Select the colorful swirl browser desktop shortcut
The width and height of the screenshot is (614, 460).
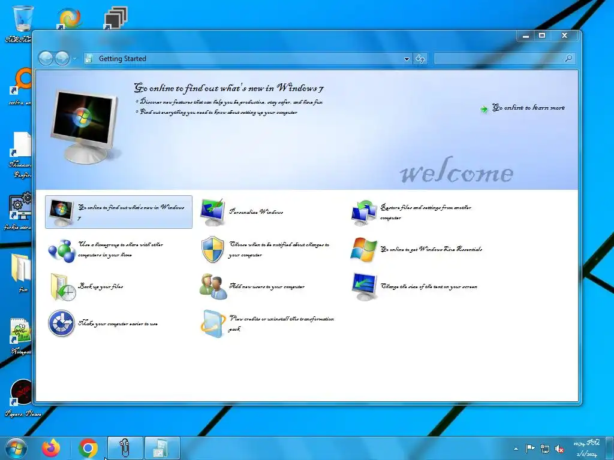tap(70, 19)
